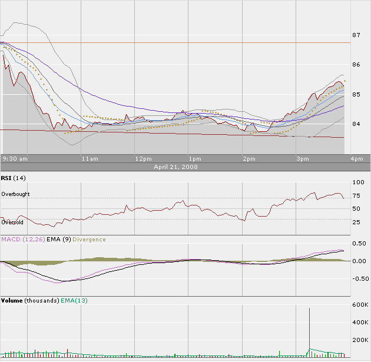Click the 9:30 am time axis label

(15, 159)
